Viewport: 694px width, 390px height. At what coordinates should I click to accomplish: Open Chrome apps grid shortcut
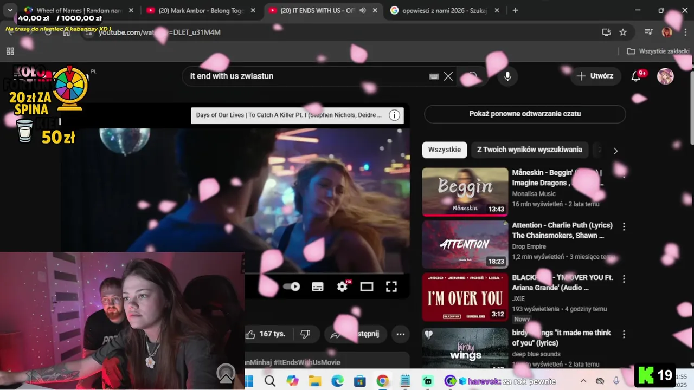coord(10,51)
